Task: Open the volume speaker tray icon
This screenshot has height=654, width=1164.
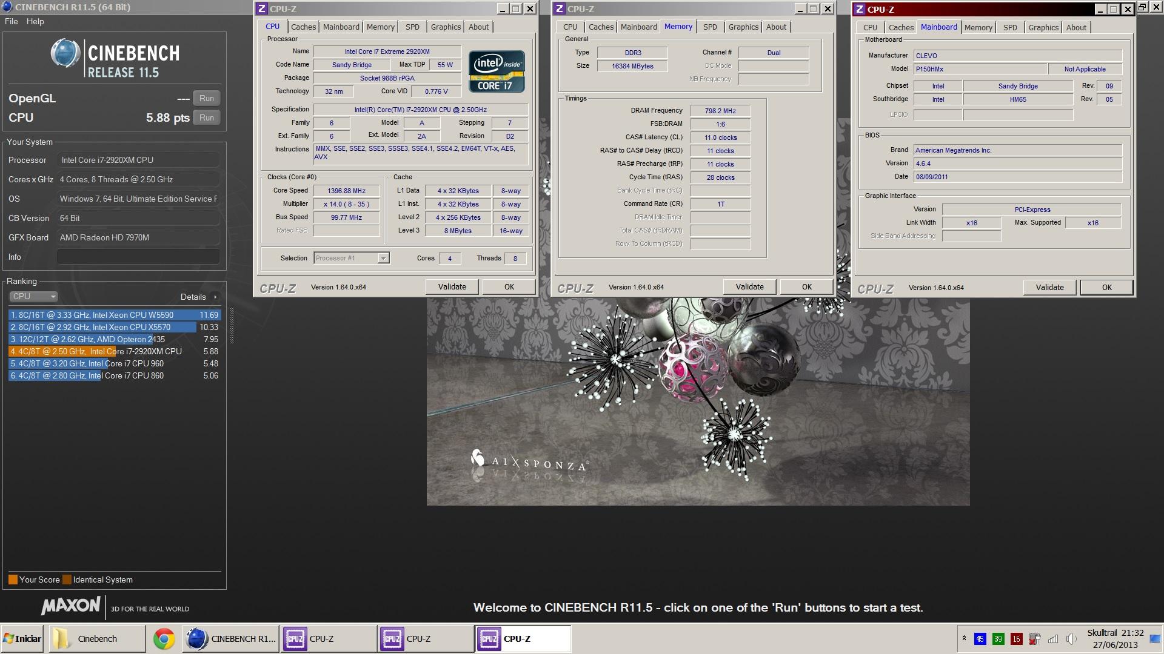Action: pyautogui.click(x=1071, y=639)
